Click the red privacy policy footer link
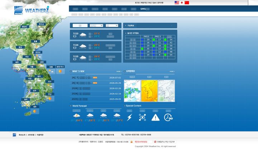This screenshot has height=161, width=258. (x=141, y=142)
